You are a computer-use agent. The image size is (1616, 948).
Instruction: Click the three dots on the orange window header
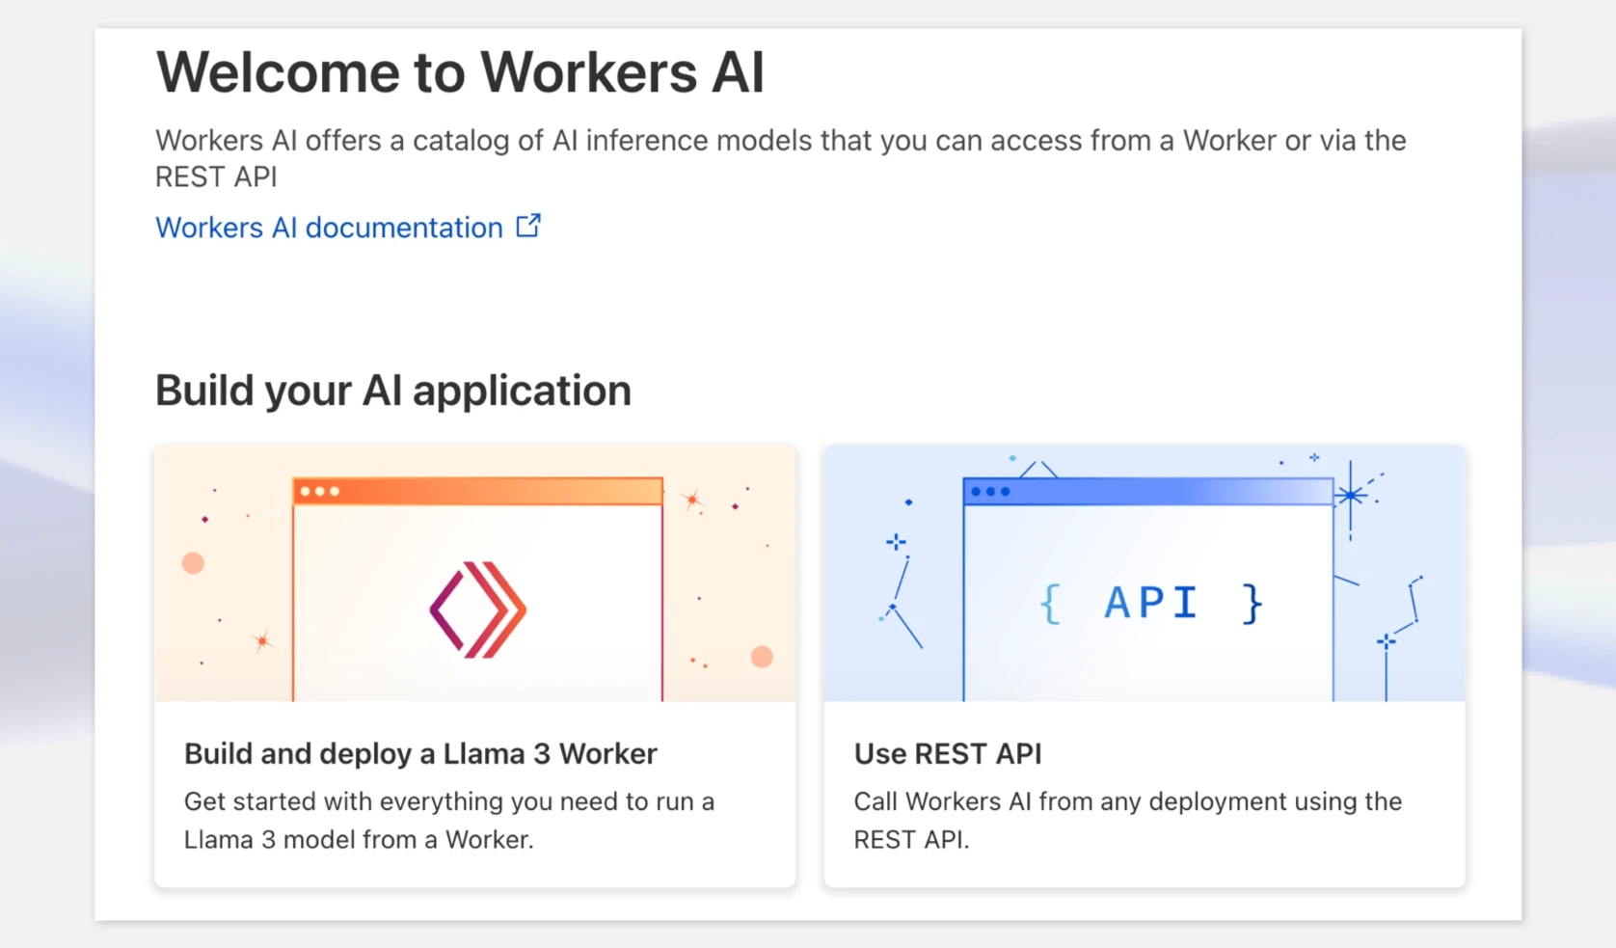pos(320,490)
